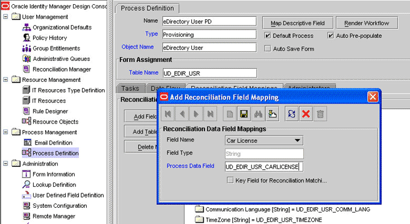
Task: Close Add Reconciliation Field Mapping dialog
Action: (373, 97)
